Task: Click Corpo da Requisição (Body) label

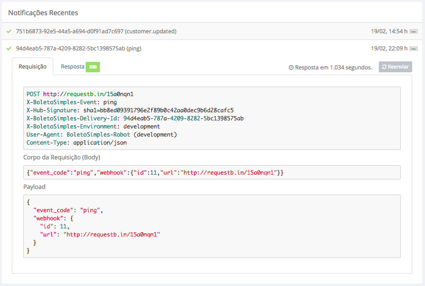Action: [62, 157]
